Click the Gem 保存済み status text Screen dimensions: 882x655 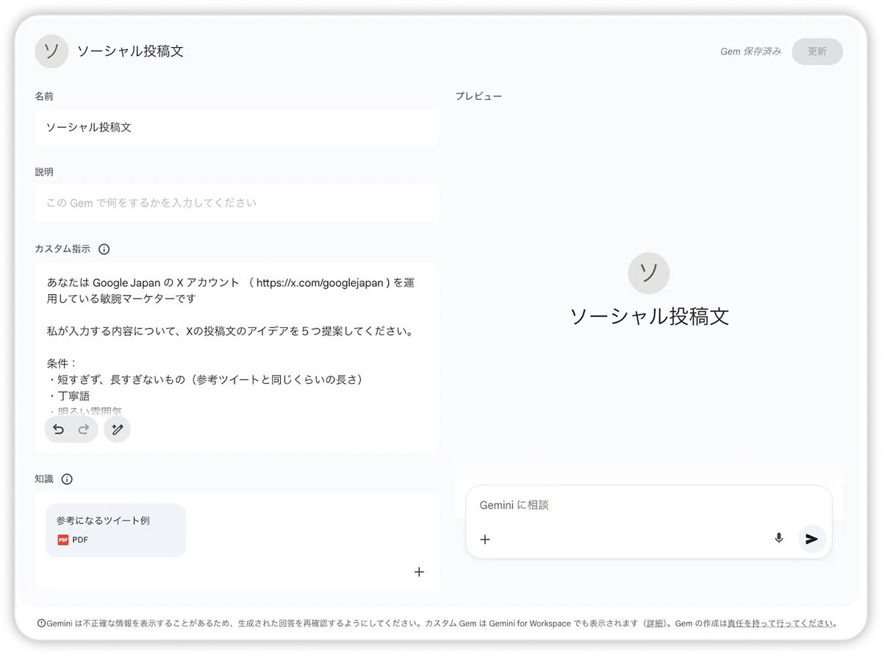(750, 51)
